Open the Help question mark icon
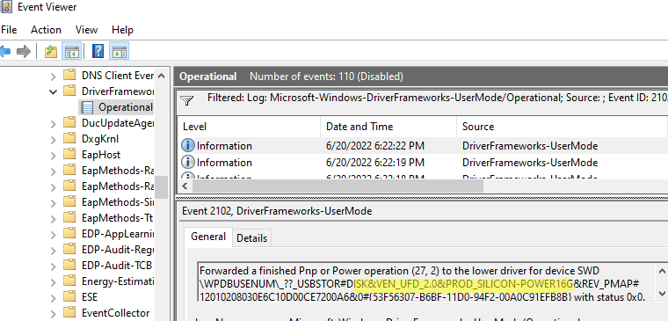This screenshot has height=321, width=668. coord(98,52)
